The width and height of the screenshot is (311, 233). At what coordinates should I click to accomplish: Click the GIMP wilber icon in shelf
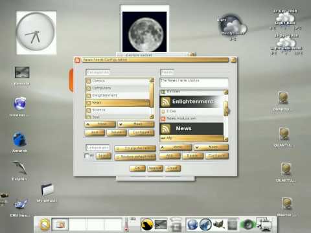(219, 225)
